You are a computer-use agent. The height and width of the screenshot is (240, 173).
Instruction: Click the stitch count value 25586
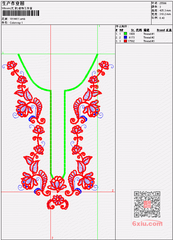tap(163, 3)
